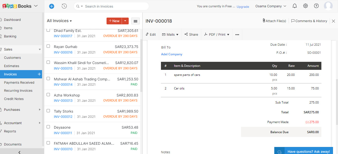This screenshot has width=338, height=154.
Task: Open Comments & History
Action: pos(309,21)
